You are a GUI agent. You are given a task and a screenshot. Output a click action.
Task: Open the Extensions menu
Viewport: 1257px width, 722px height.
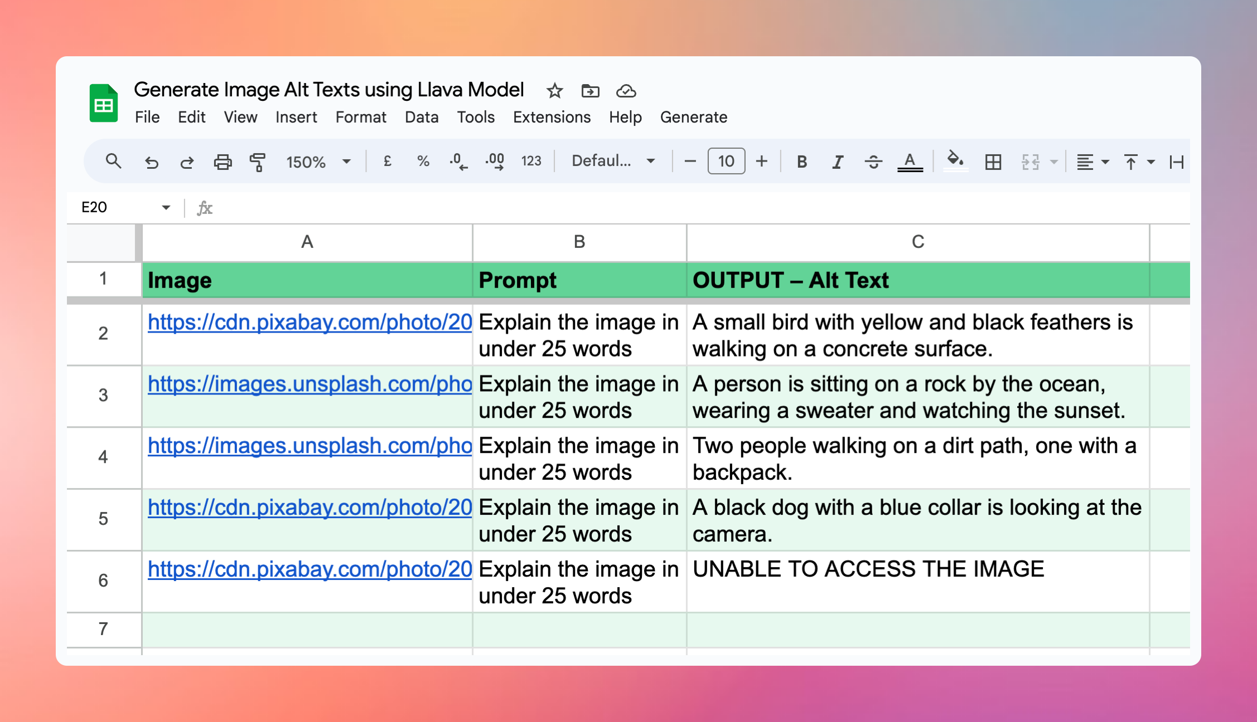click(x=551, y=117)
